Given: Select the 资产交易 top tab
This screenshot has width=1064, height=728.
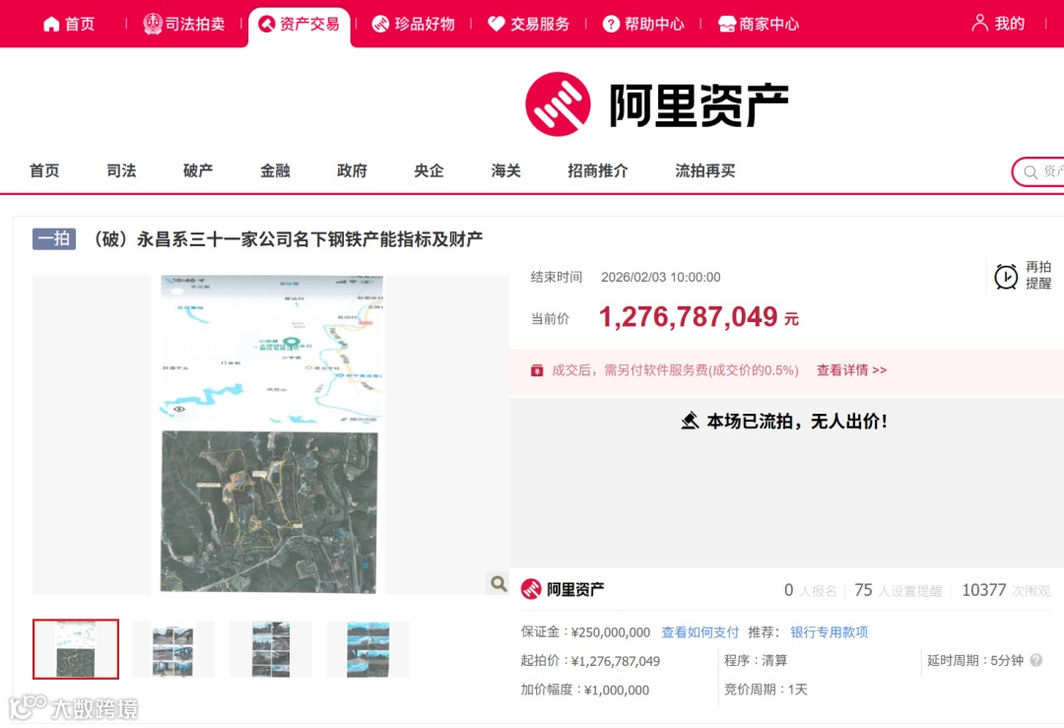Looking at the screenshot, I should (299, 25).
